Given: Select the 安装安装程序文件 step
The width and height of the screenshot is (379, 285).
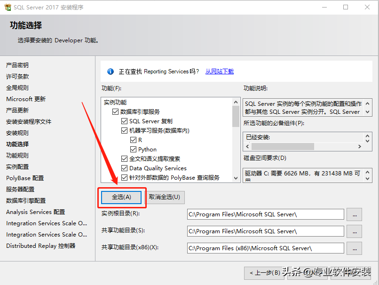Looking at the screenshot, I should [29, 122].
